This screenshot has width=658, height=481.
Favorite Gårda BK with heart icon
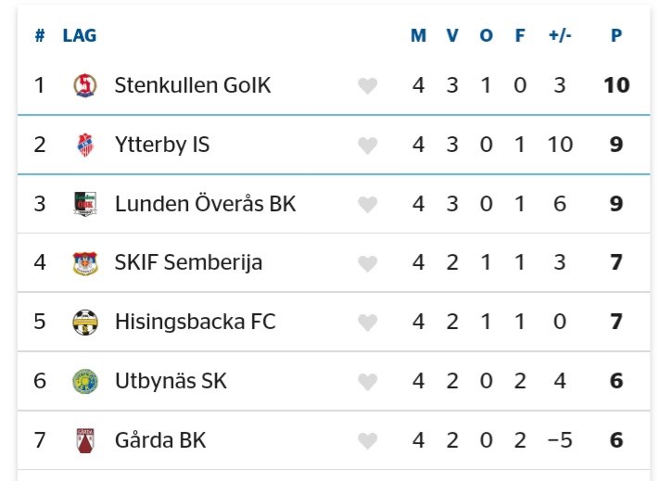(368, 441)
